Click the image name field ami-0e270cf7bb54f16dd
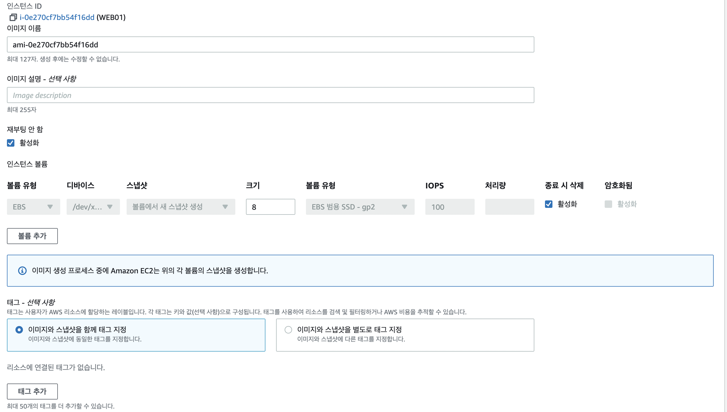Image resolution: width=727 pixels, height=412 pixels. [270, 44]
